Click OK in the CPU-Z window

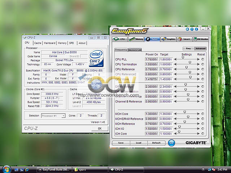pyautogui.click(x=100, y=129)
